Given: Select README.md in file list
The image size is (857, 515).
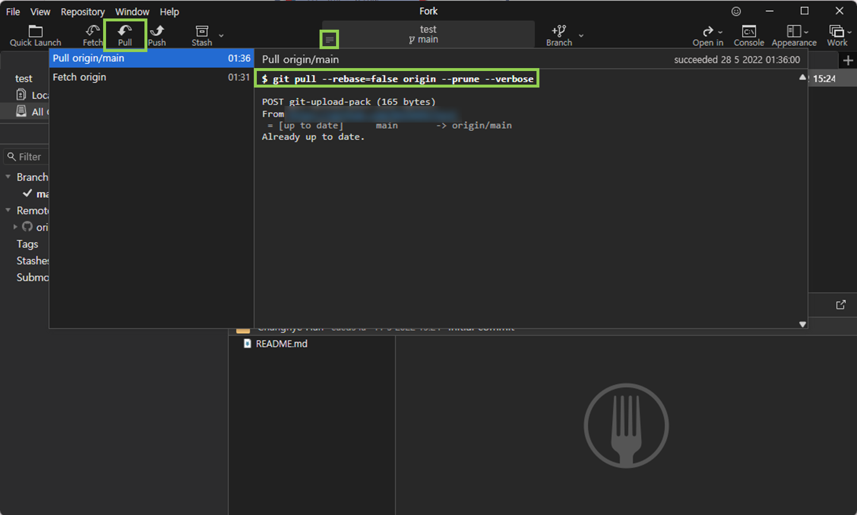Looking at the screenshot, I should point(281,344).
